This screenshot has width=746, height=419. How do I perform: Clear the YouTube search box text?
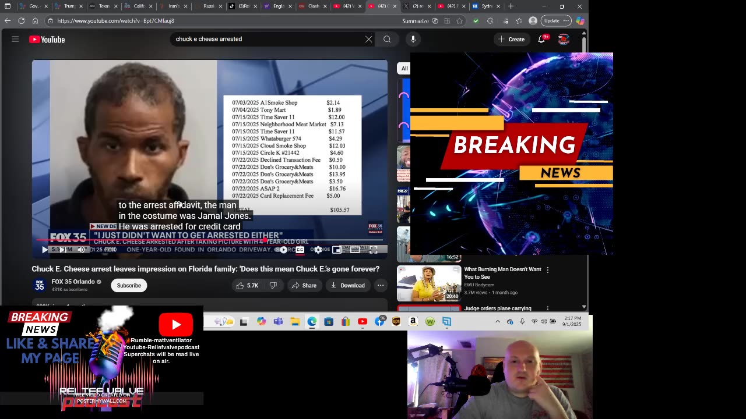click(368, 39)
